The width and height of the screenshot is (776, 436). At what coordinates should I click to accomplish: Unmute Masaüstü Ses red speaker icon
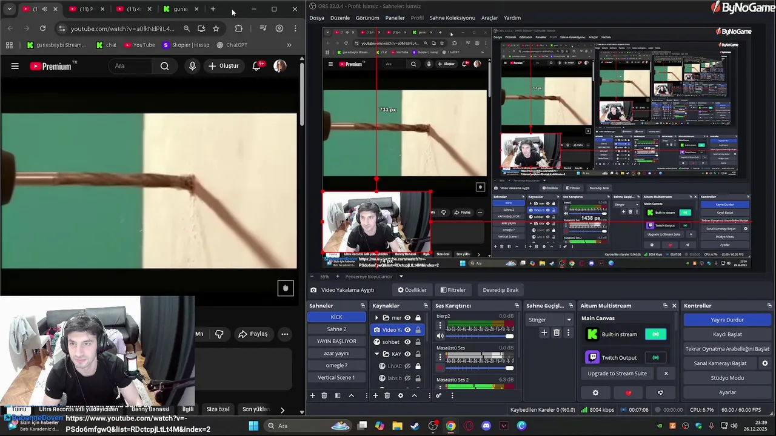(440, 368)
